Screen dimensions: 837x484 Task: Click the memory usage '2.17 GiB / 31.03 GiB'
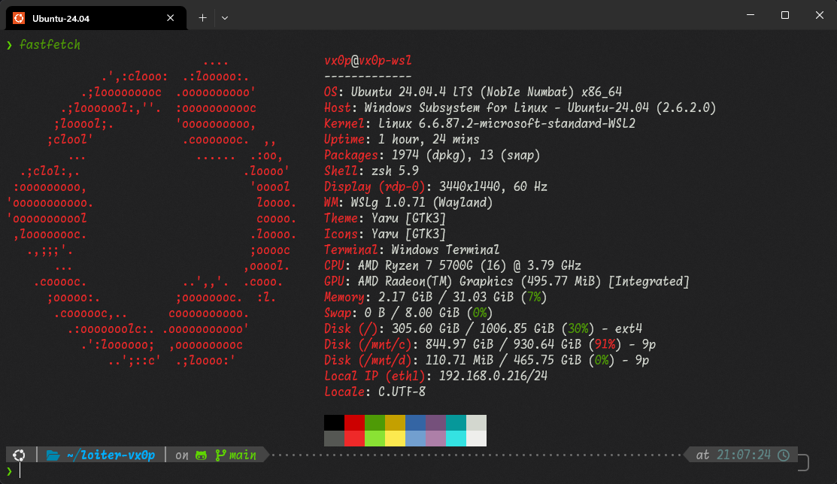pyautogui.click(x=446, y=297)
